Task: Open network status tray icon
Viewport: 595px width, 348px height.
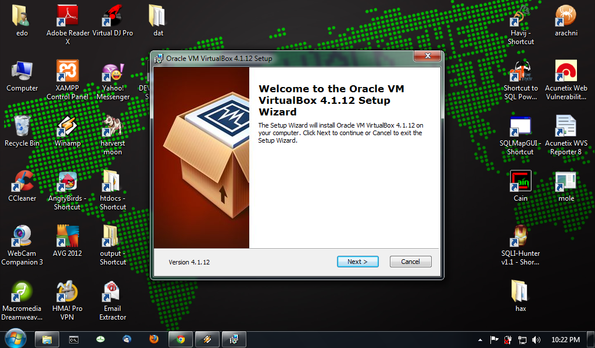Action: (x=522, y=340)
